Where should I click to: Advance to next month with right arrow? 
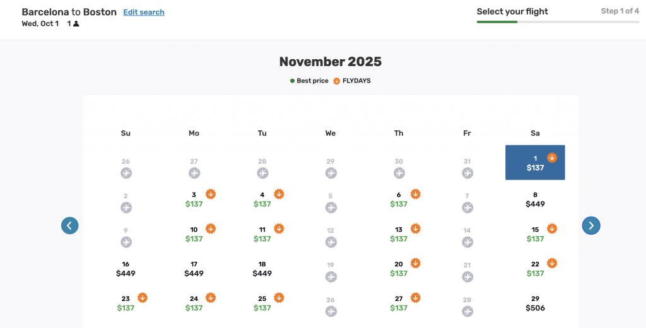(590, 225)
